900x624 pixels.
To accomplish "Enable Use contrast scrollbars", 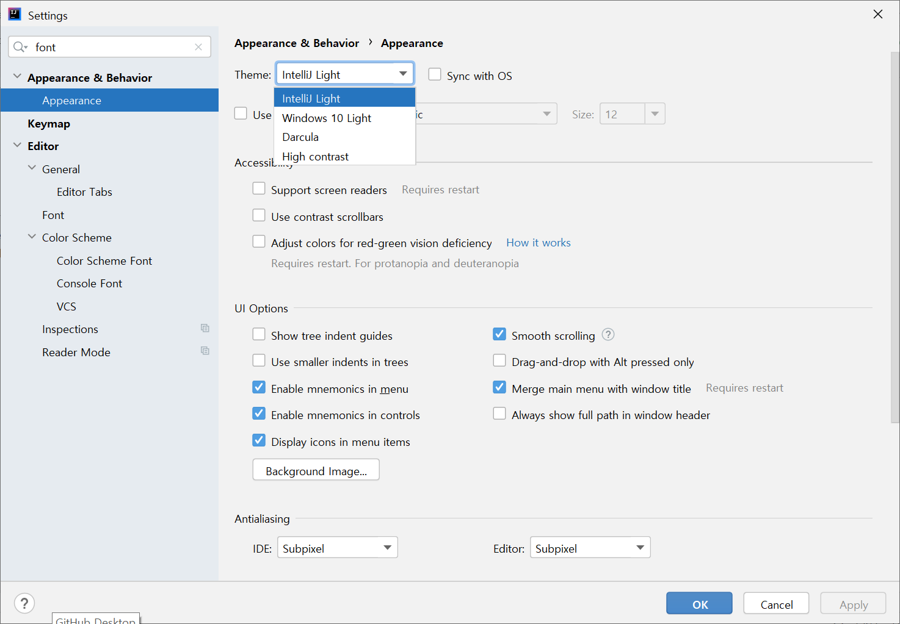I will coord(259,215).
